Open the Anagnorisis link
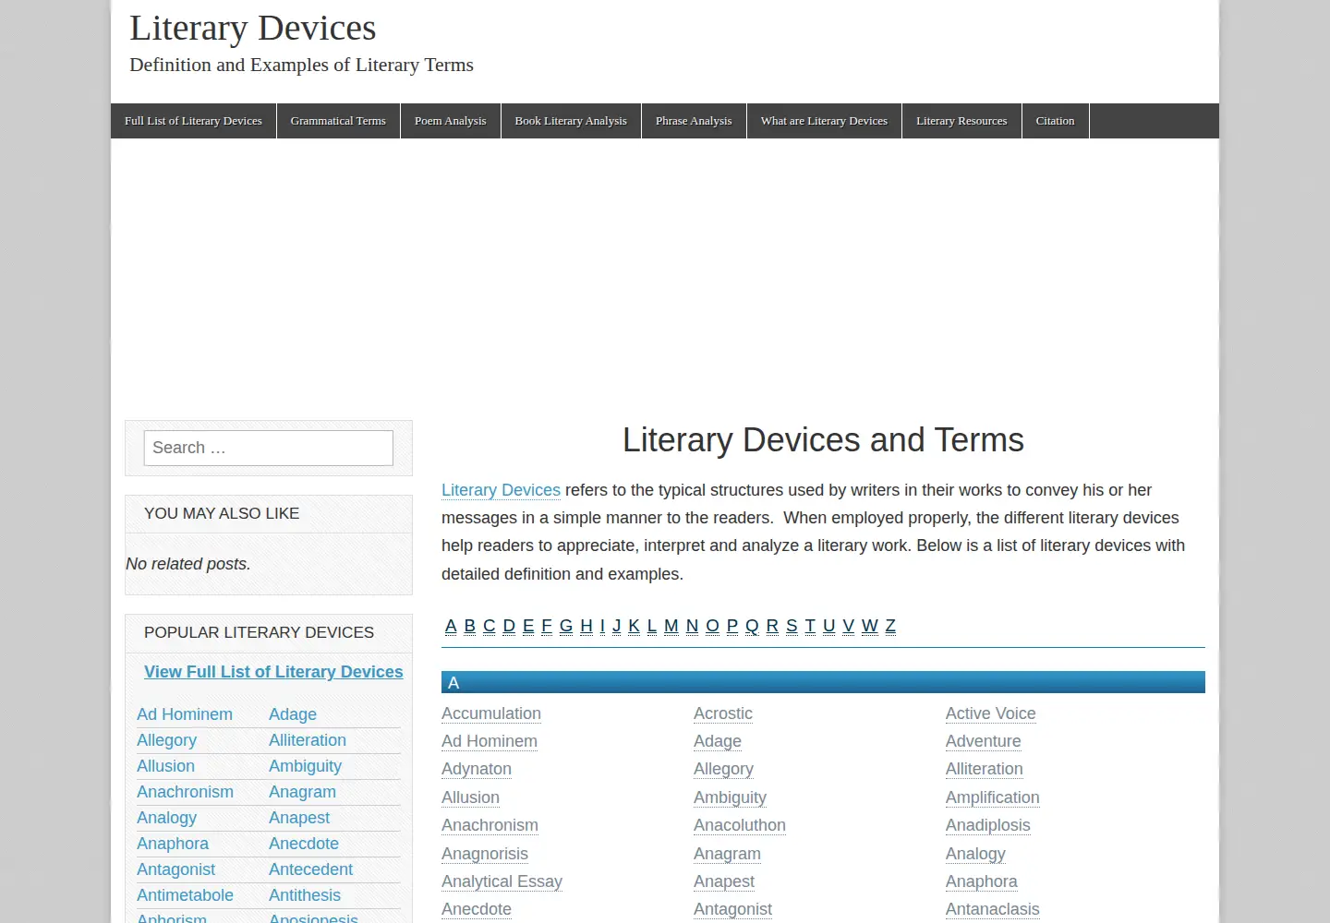1330x923 pixels. click(x=485, y=854)
